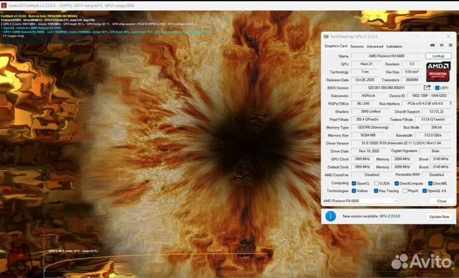Screen dimensions: 459x278
Task: Toggle the Ray Tracing checkbox
Action: pyautogui.click(x=377, y=191)
